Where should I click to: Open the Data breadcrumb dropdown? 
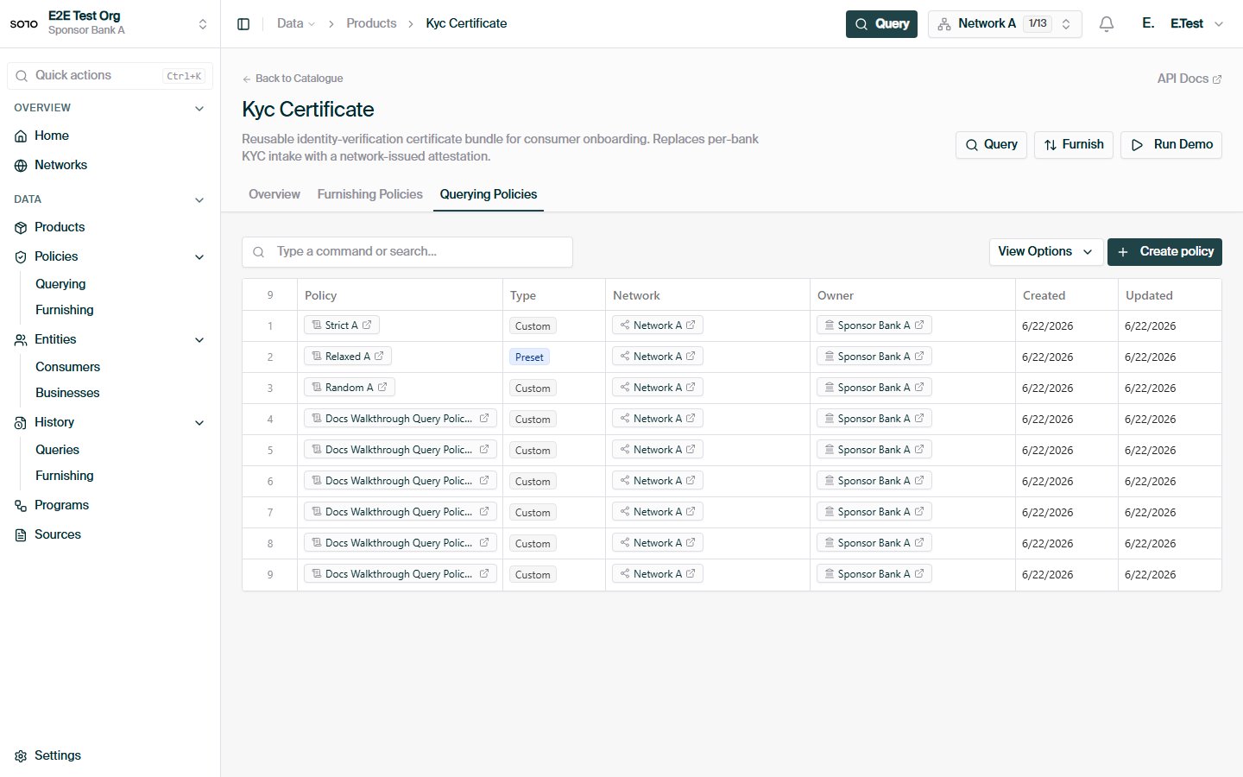click(x=296, y=24)
